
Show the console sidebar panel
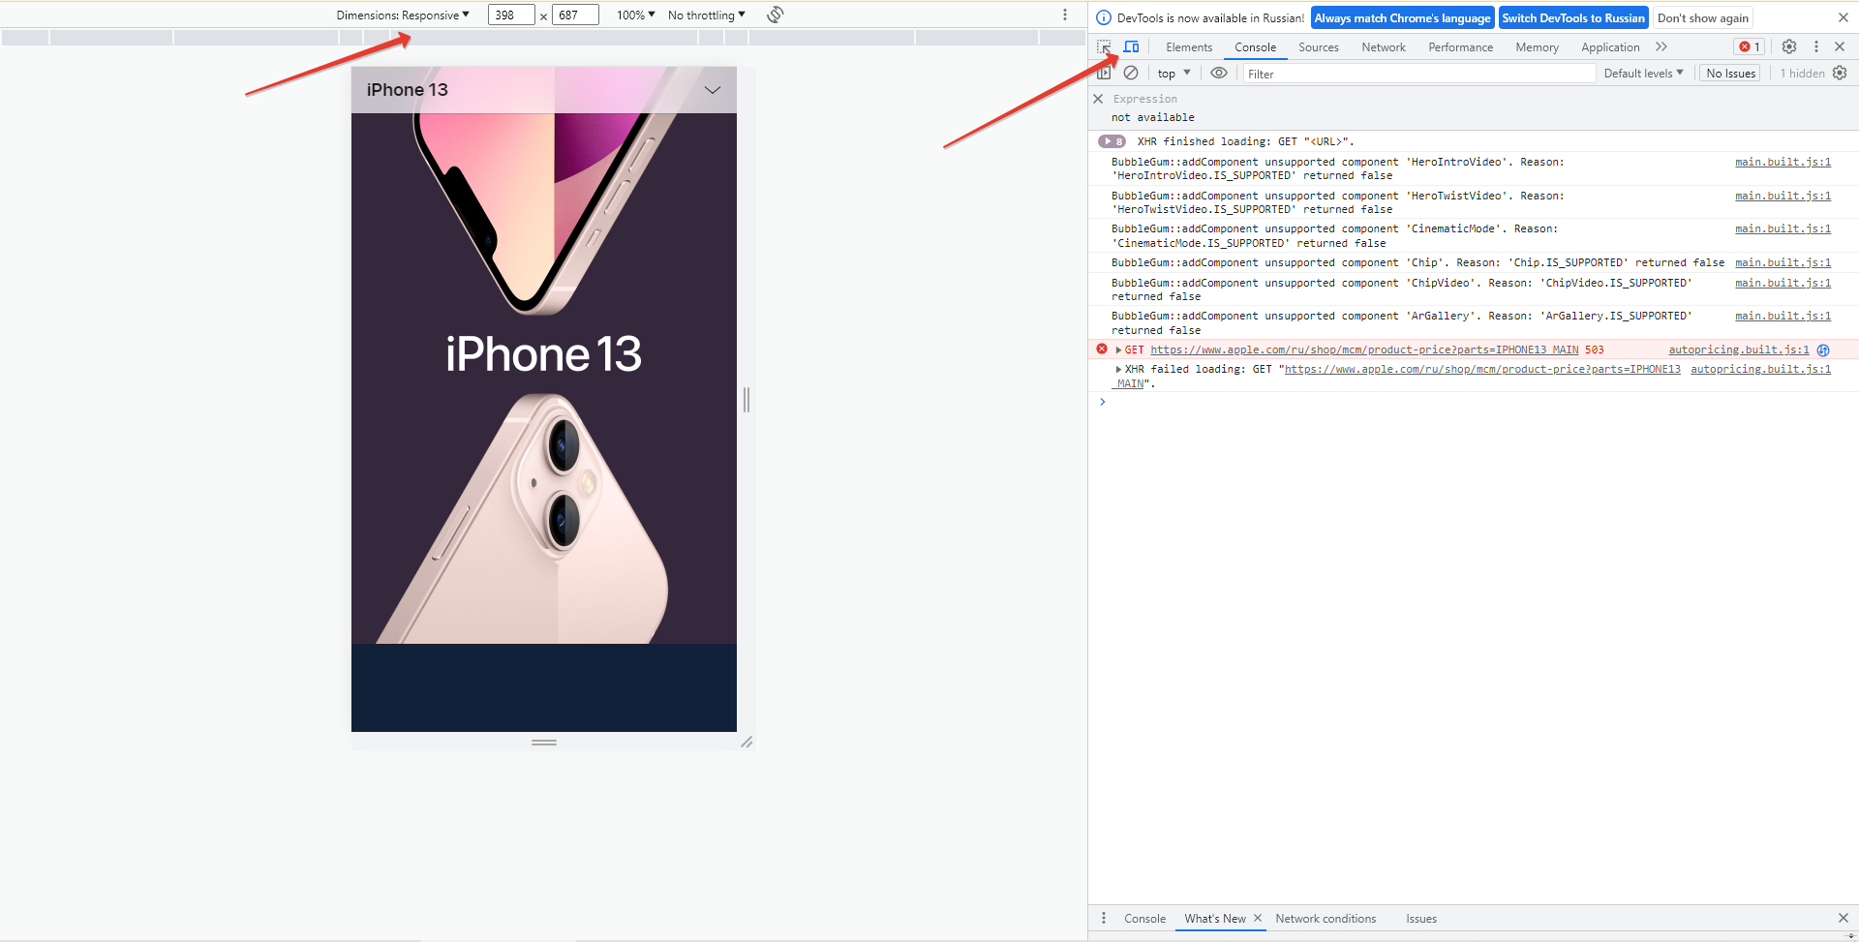pos(1104,73)
